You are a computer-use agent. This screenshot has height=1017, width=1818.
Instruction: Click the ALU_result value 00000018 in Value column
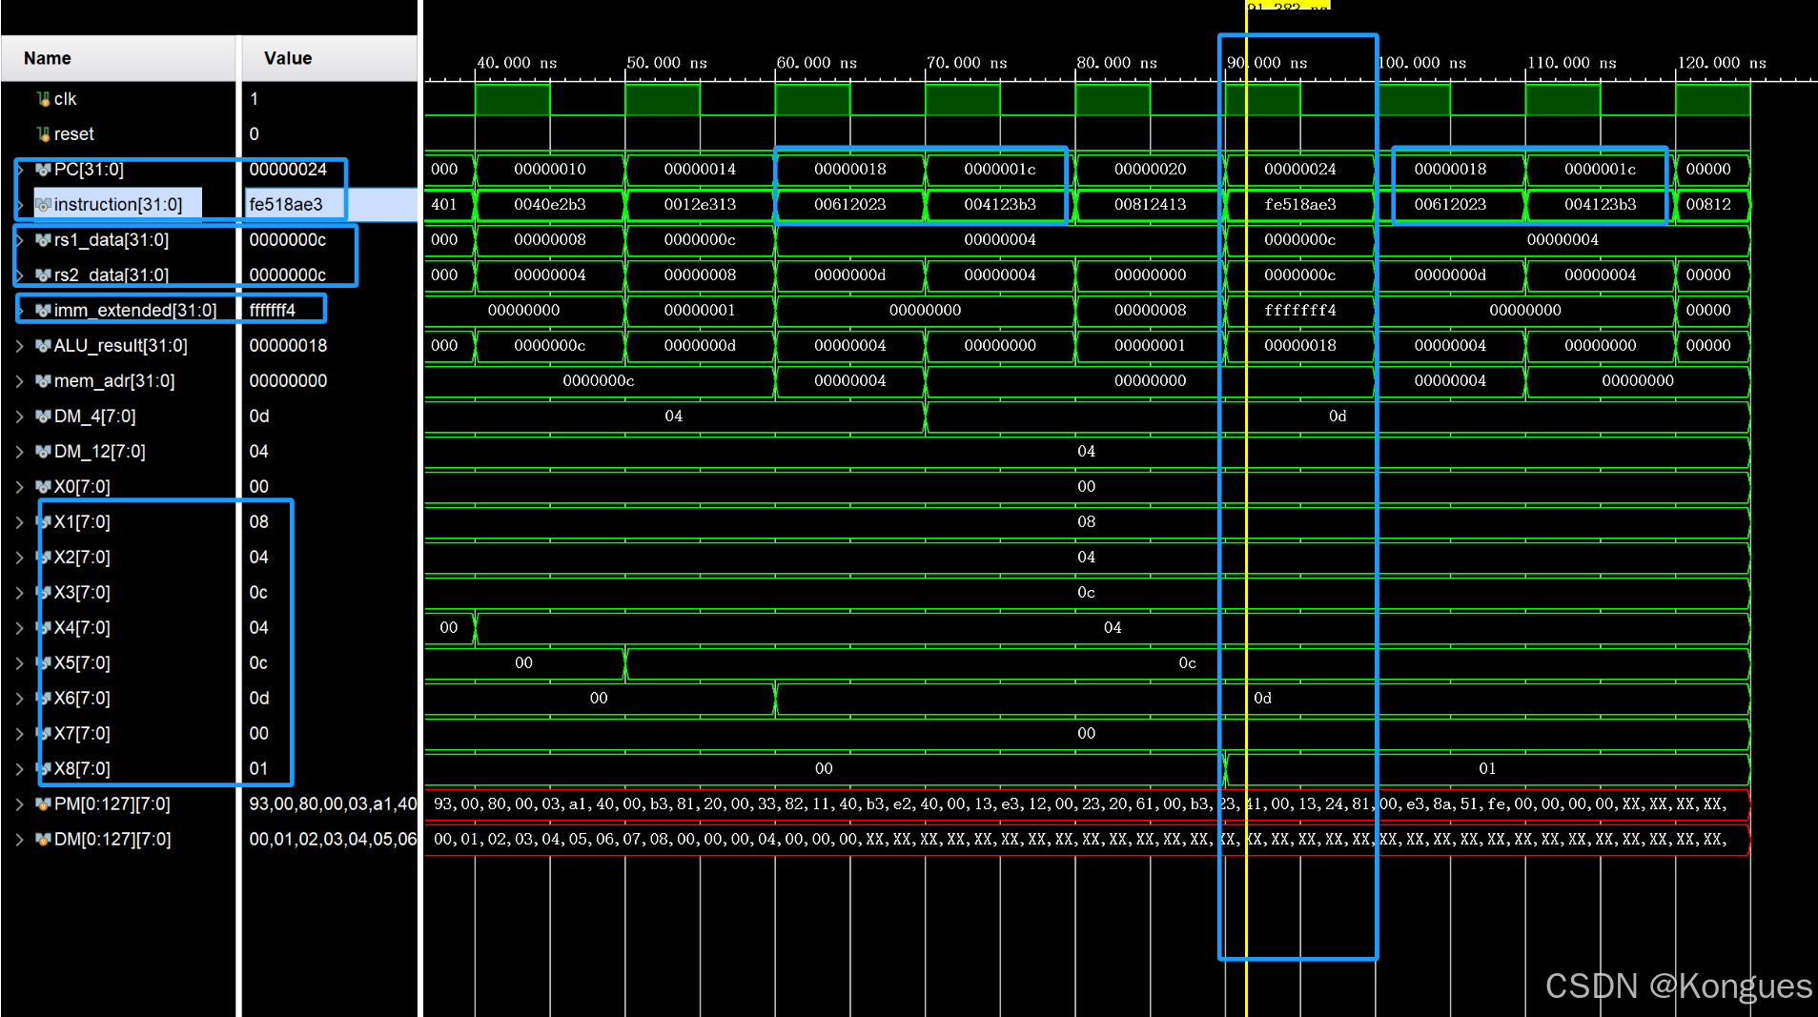pos(288,345)
